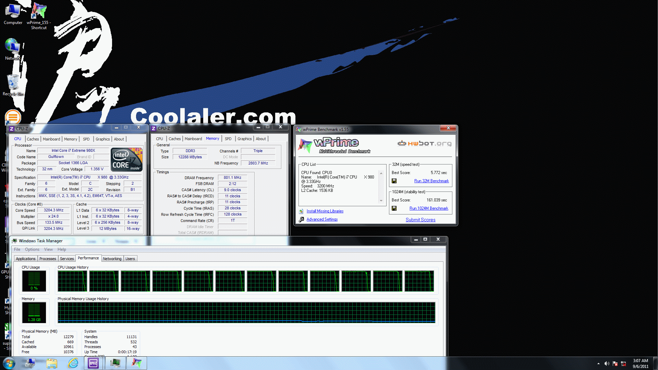Open Windows Explorer folder in taskbar

52,363
